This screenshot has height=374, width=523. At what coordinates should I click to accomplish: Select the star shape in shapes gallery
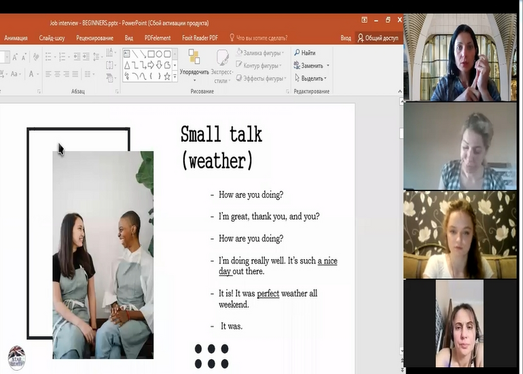click(x=167, y=76)
